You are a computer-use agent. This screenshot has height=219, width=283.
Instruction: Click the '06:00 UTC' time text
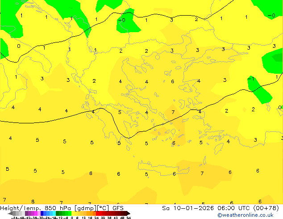tap(234, 208)
